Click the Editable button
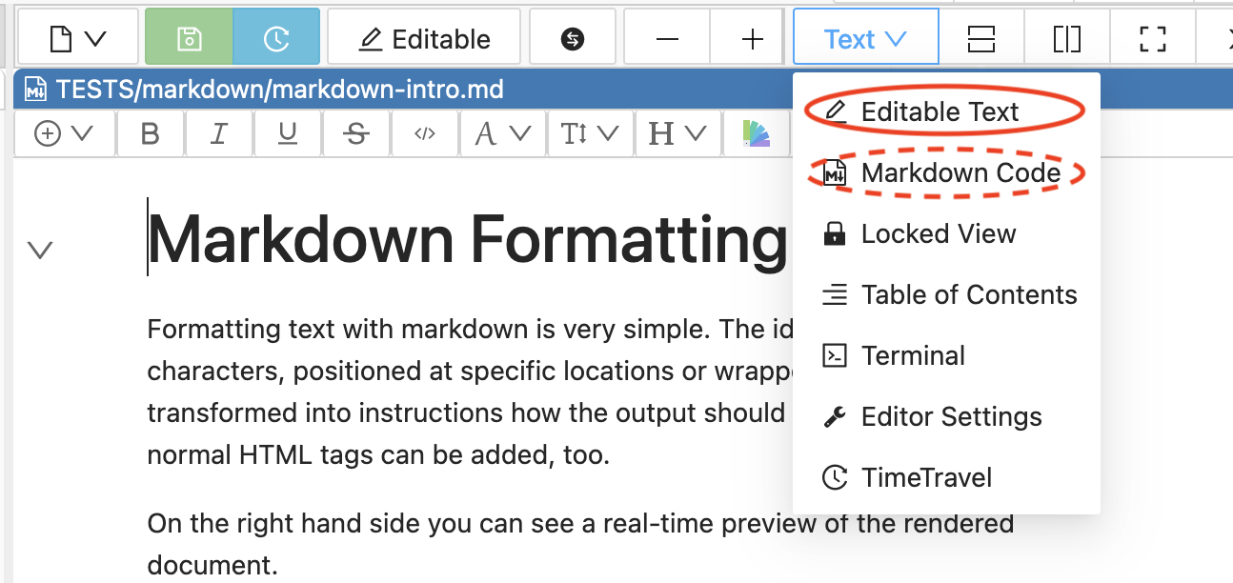 click(x=424, y=39)
